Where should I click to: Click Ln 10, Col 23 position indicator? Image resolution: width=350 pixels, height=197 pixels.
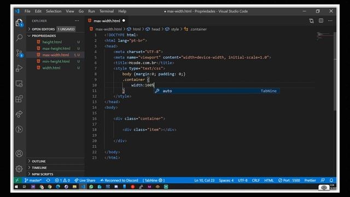(204, 180)
